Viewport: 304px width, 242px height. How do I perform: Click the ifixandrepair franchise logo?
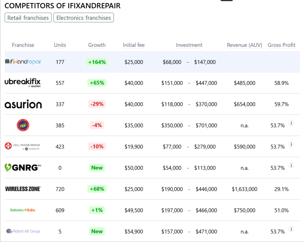pos(23,62)
